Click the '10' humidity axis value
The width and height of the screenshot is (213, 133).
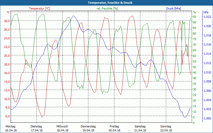point(195,112)
